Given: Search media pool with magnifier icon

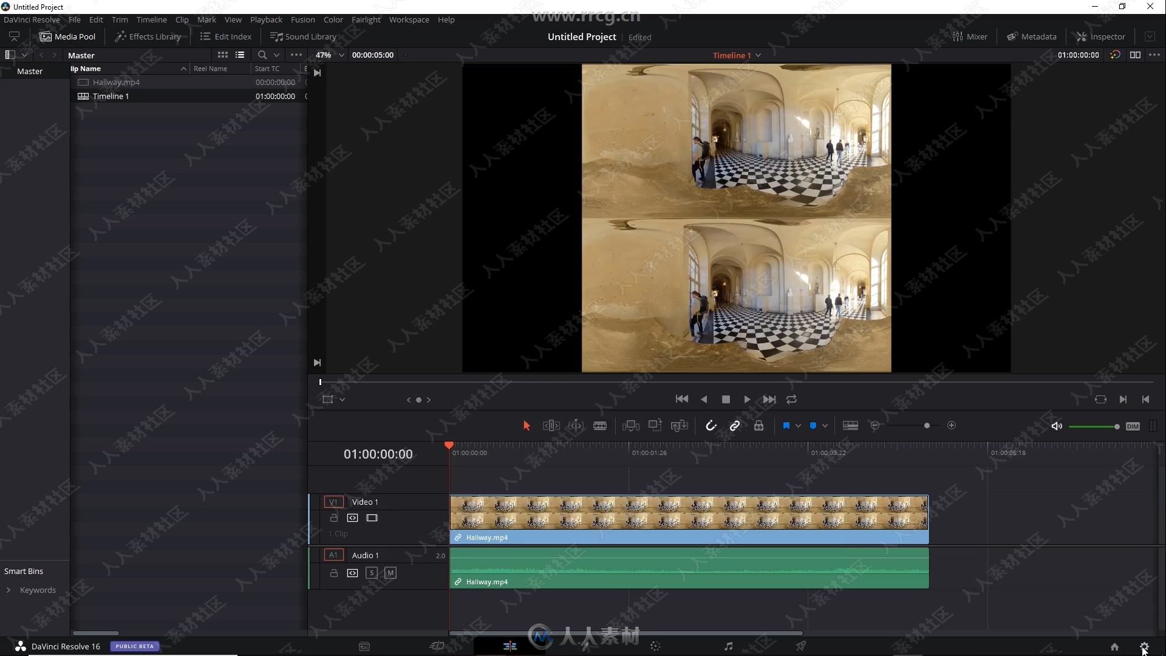Looking at the screenshot, I should click(262, 55).
